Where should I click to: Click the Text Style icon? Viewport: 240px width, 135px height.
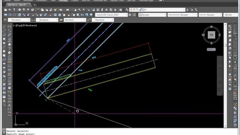click(x=5, y=20)
